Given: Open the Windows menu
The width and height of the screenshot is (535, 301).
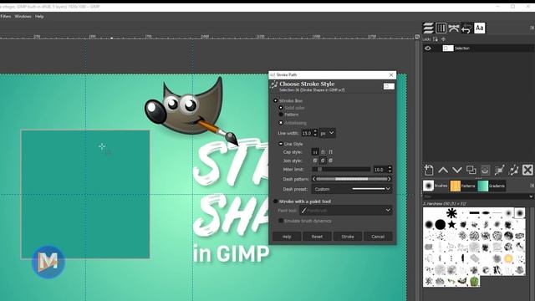Looking at the screenshot, I should (x=23, y=17).
